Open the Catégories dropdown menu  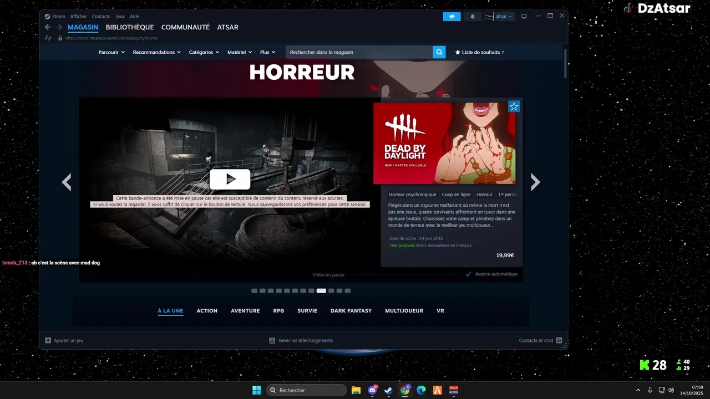click(x=204, y=52)
